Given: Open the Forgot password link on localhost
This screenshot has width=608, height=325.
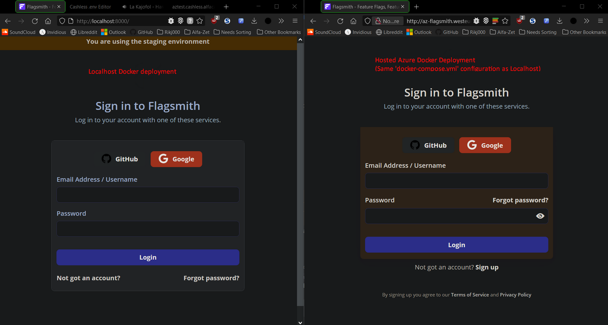Looking at the screenshot, I should pyautogui.click(x=211, y=278).
